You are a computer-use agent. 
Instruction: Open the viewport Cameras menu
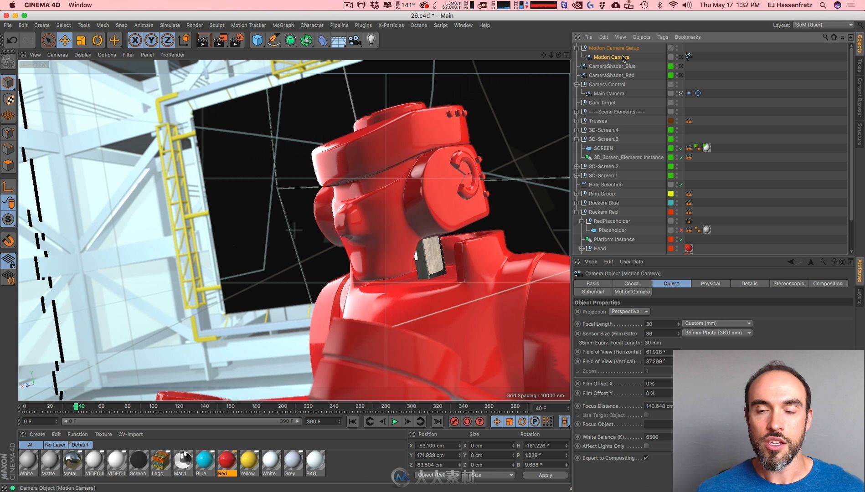click(57, 55)
